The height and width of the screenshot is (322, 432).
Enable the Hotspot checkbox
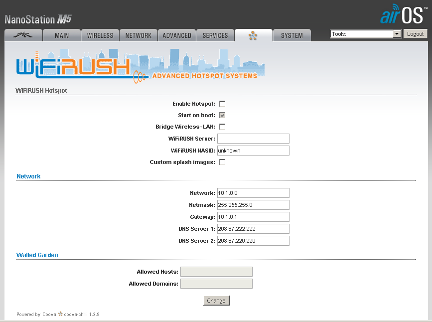click(222, 104)
